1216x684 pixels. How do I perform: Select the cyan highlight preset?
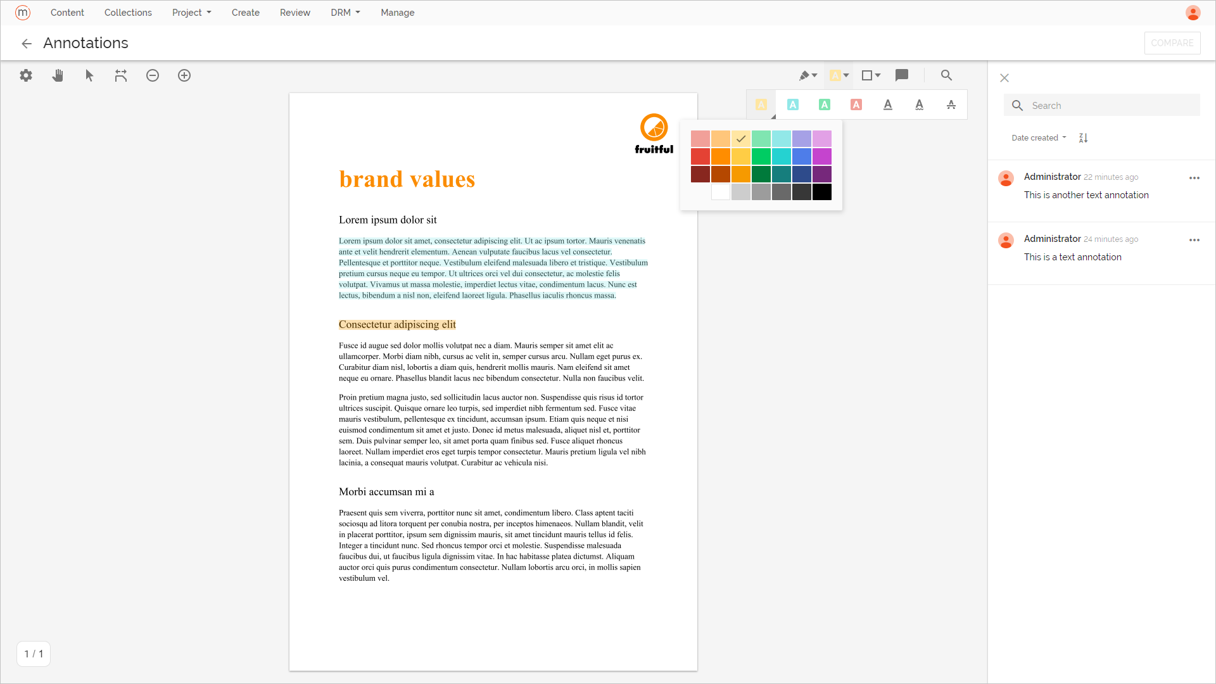tap(793, 104)
